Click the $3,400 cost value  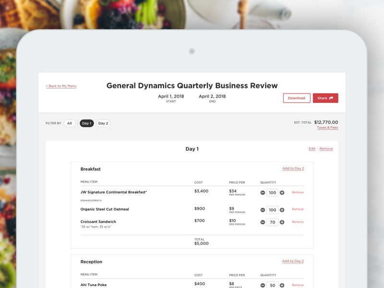click(x=201, y=191)
